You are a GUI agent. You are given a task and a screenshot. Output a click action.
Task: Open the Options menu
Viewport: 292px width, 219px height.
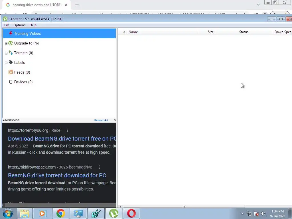click(x=19, y=25)
